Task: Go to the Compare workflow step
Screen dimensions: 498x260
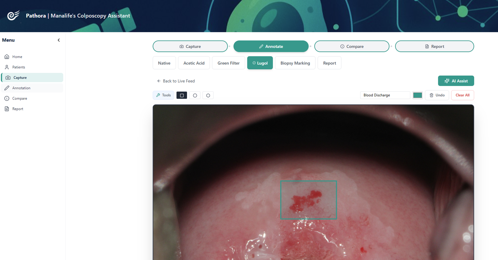Action: click(352, 47)
